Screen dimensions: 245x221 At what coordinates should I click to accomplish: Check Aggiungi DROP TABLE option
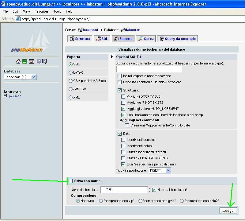click(x=123, y=96)
